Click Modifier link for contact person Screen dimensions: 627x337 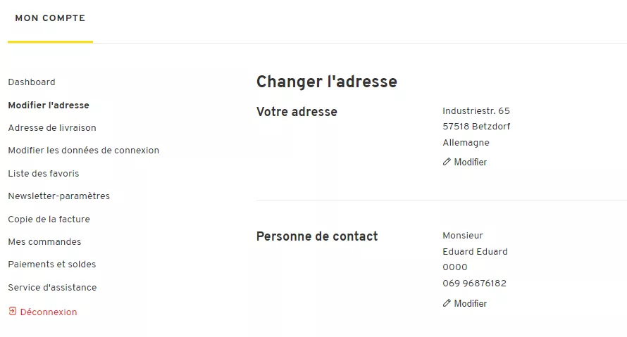point(470,304)
